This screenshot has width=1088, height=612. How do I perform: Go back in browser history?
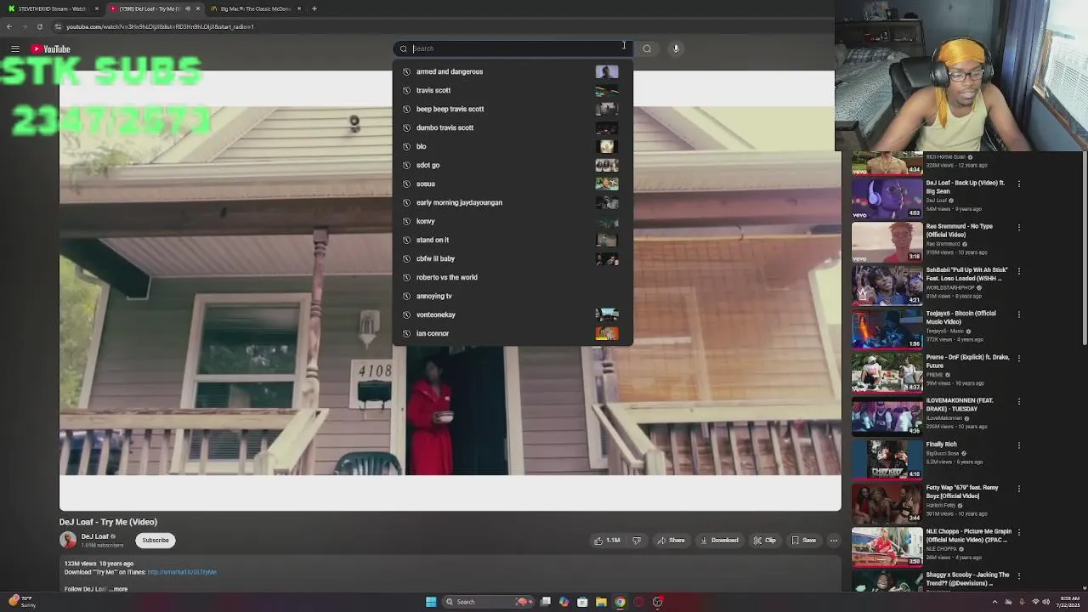point(8,26)
